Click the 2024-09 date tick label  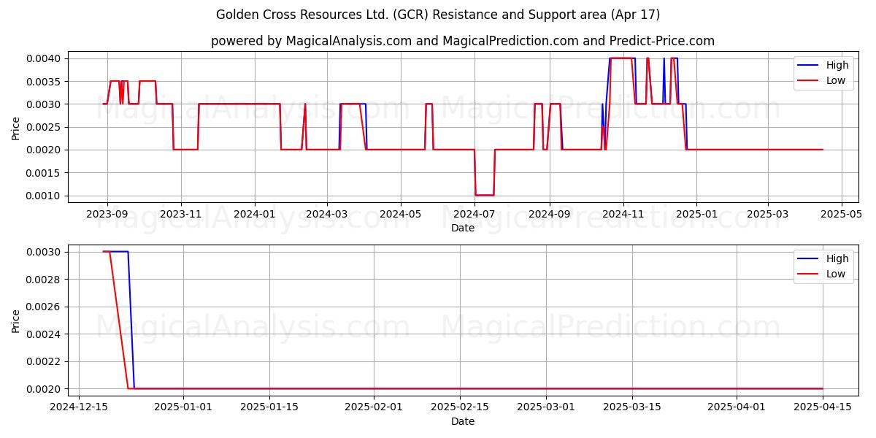[549, 215]
